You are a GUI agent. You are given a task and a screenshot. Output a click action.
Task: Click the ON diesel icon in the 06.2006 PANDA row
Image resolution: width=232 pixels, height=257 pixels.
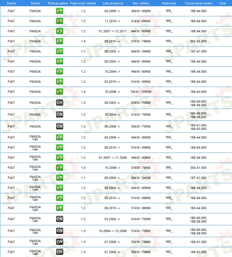point(59,126)
